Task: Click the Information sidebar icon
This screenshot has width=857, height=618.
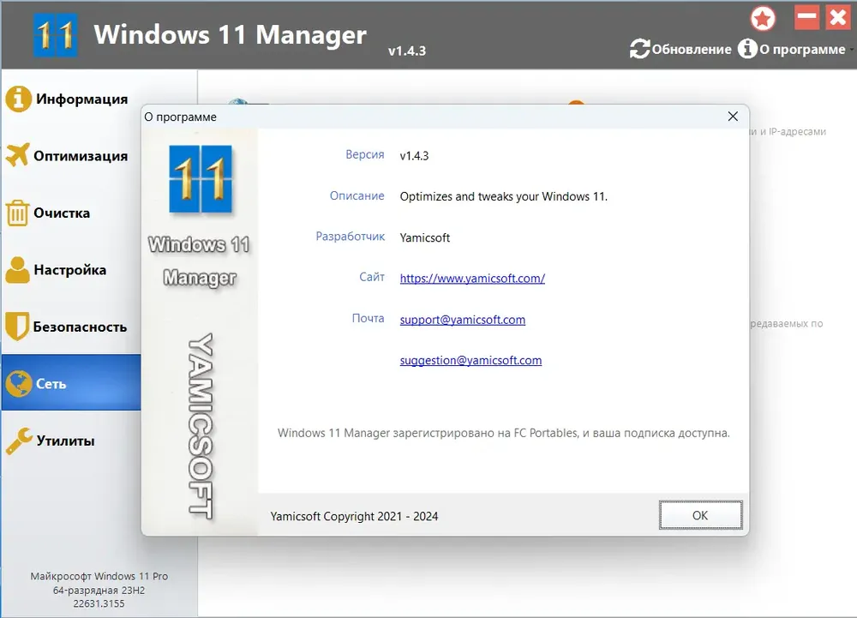Action: tap(18, 99)
